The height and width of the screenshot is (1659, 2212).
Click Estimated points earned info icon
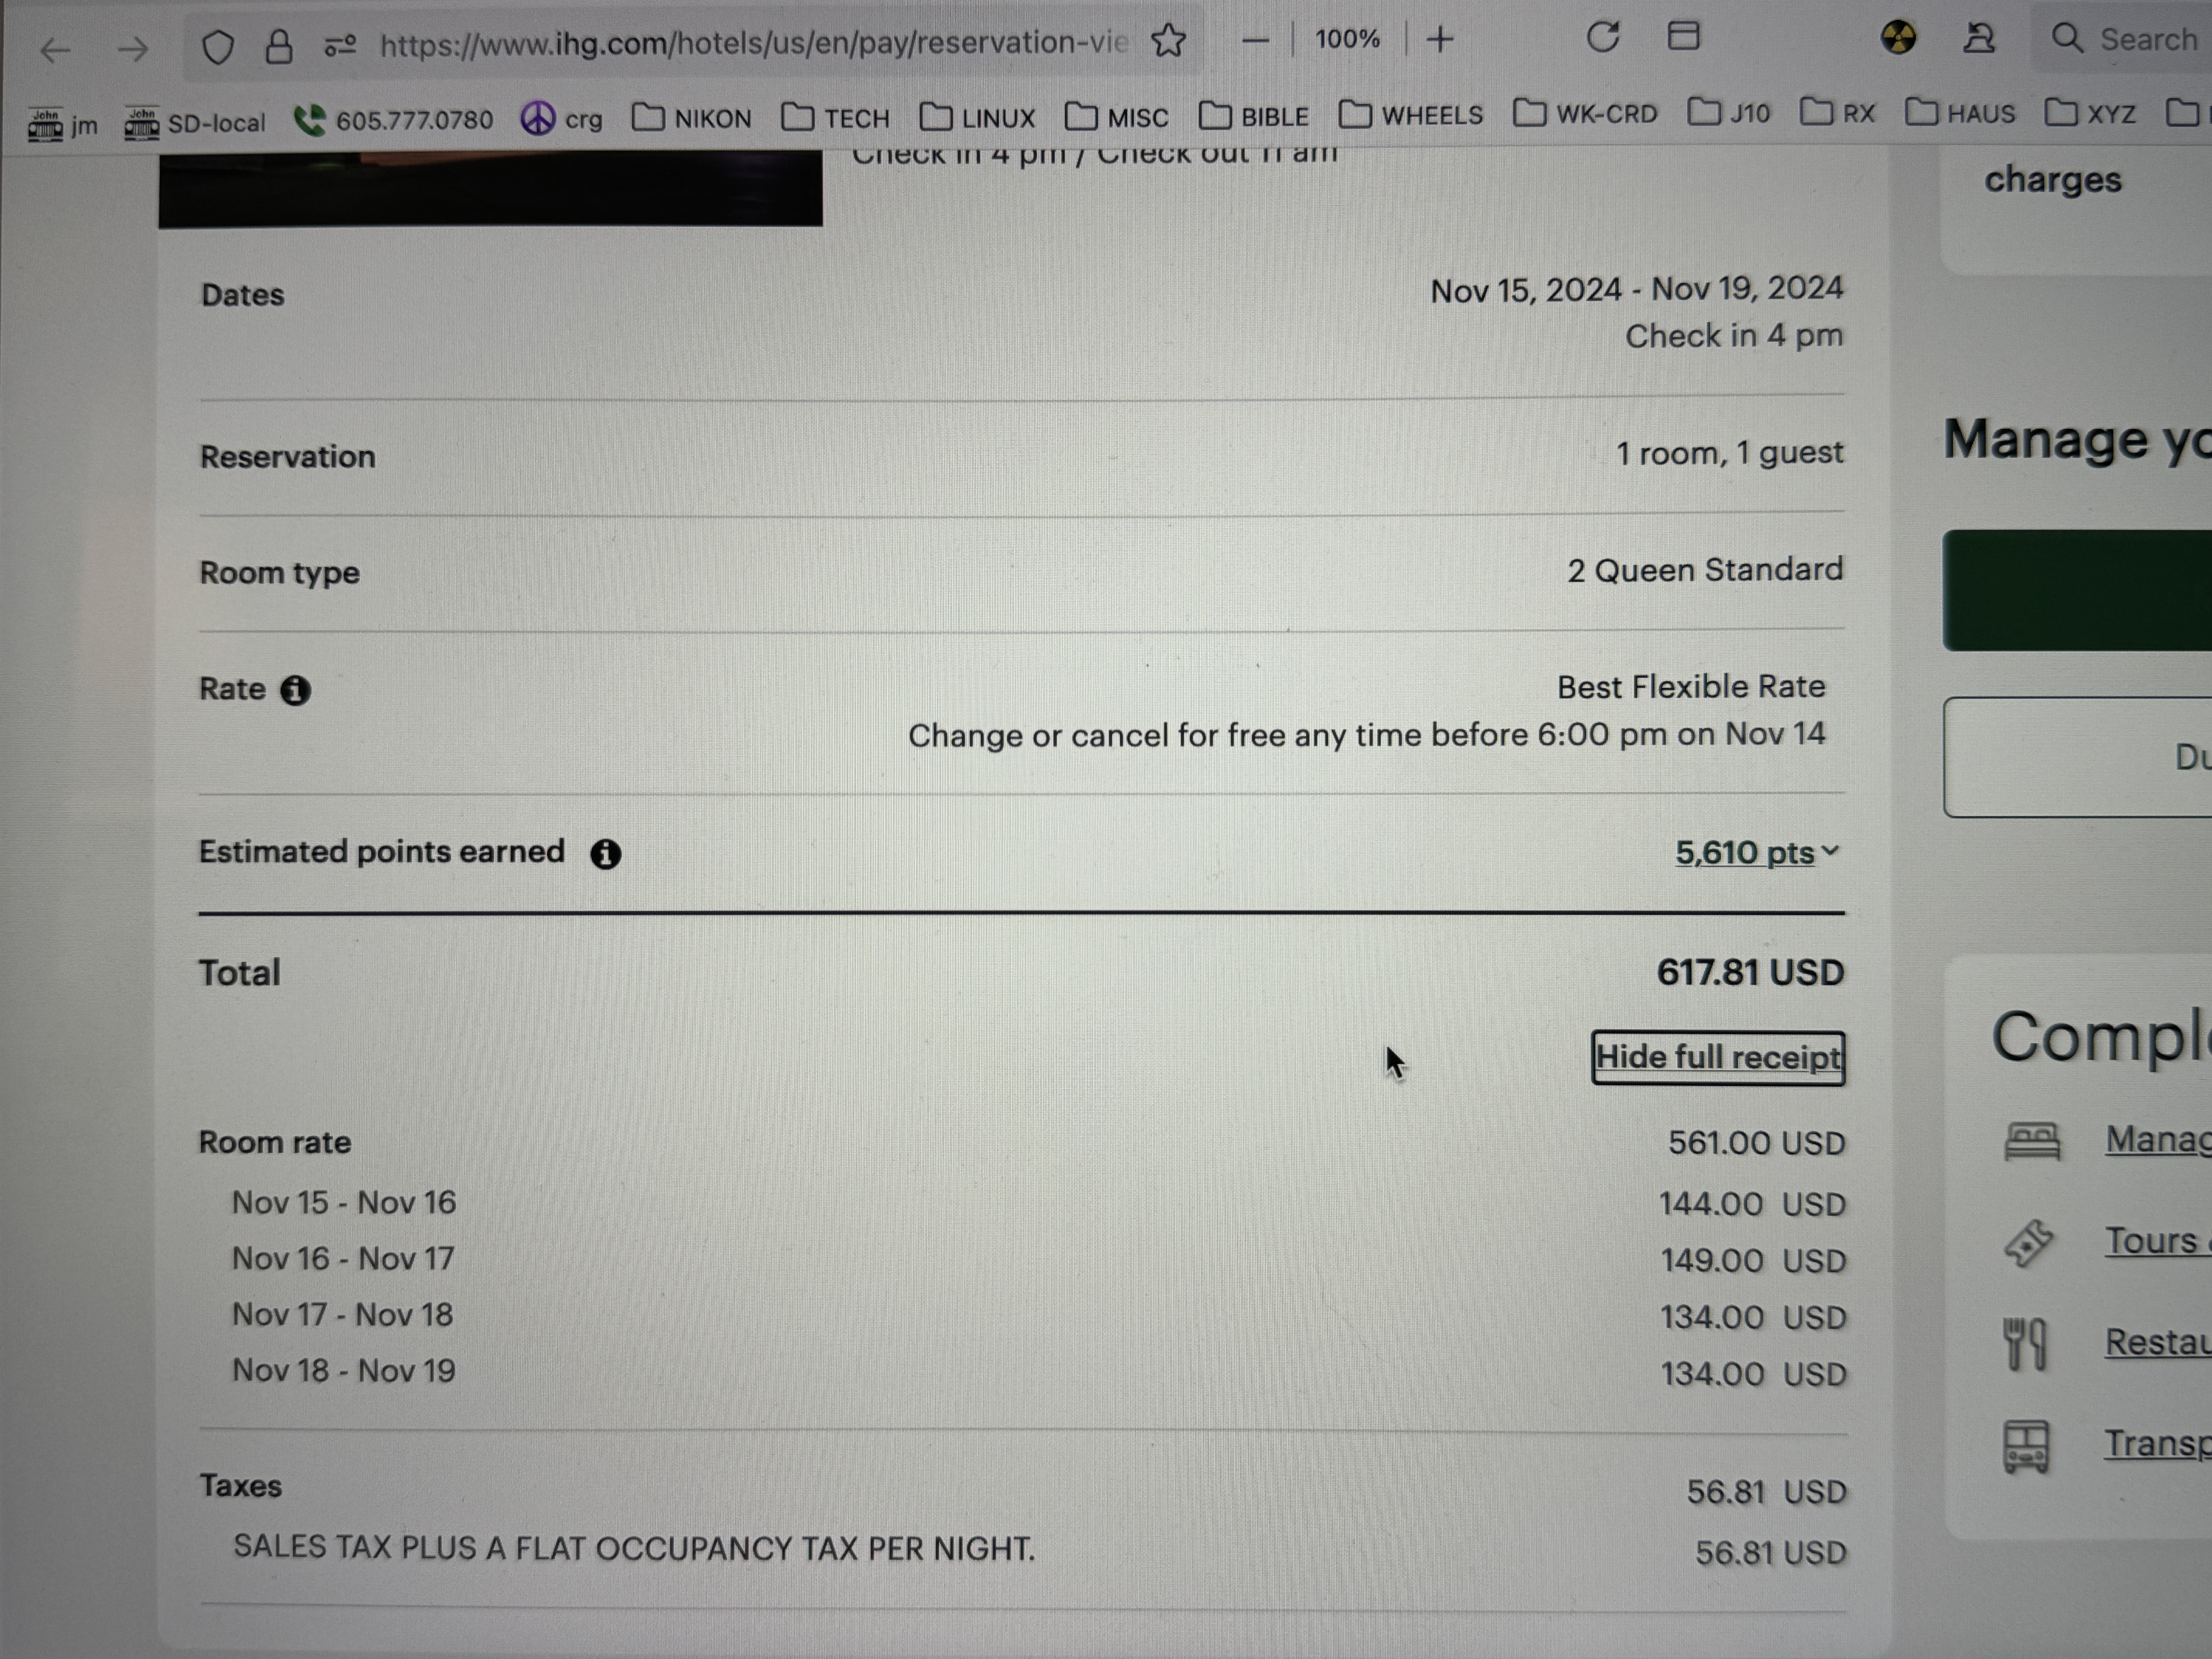point(605,854)
